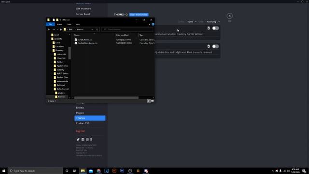
Task: Select the Themes item in Discord sidebar
Action: [x=90, y=118]
